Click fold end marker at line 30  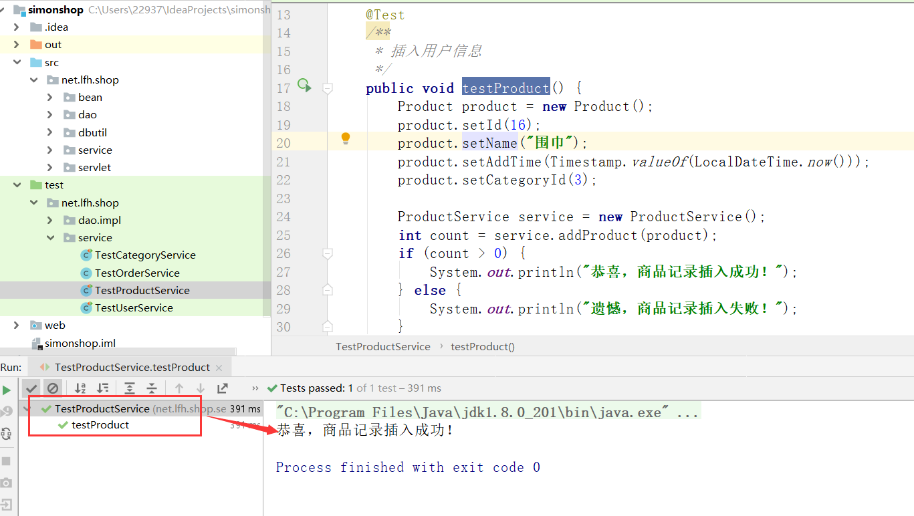point(328,327)
